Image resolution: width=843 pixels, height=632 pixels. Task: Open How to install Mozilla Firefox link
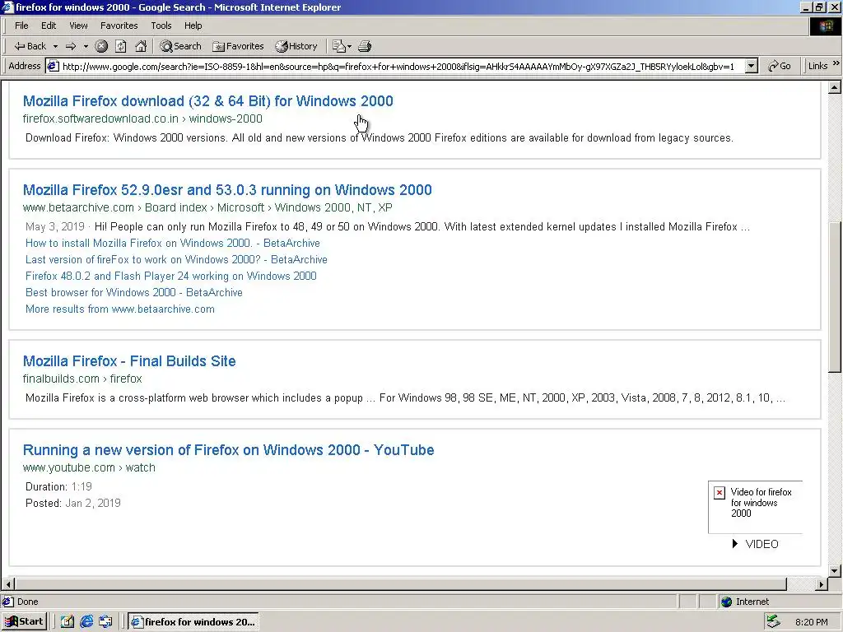pyautogui.click(x=173, y=243)
